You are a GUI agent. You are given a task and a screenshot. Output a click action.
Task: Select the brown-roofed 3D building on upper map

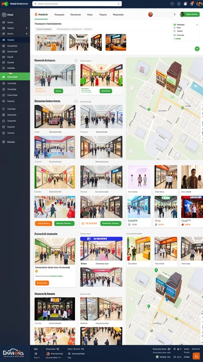click(174, 77)
